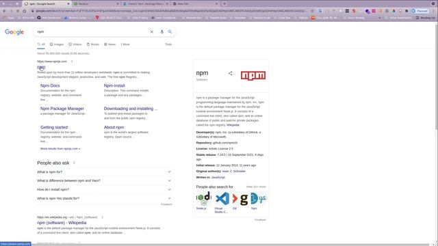This screenshot has height=246, width=438.
Task: Open the Npm Package Manager sitelink
Action: [x=62, y=109]
